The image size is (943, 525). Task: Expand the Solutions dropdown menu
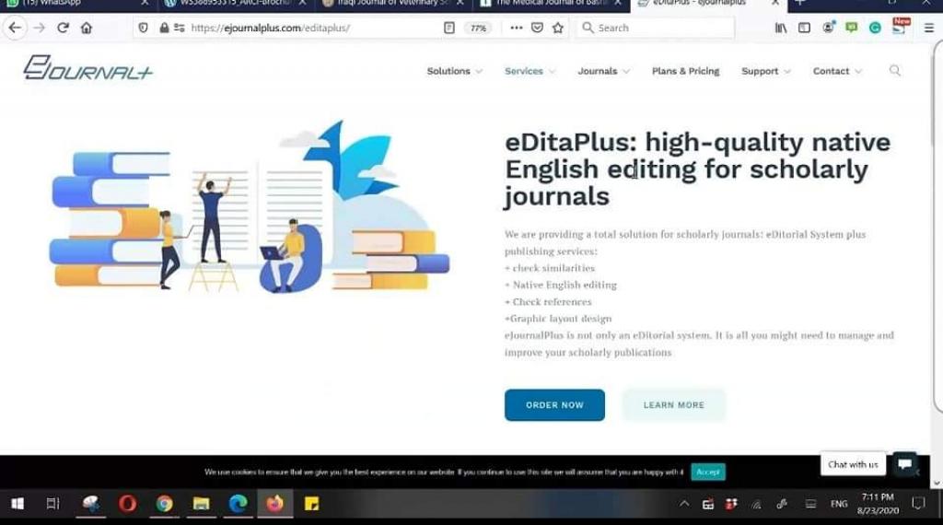click(x=453, y=71)
